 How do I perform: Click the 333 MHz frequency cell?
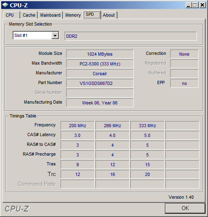click(147, 126)
